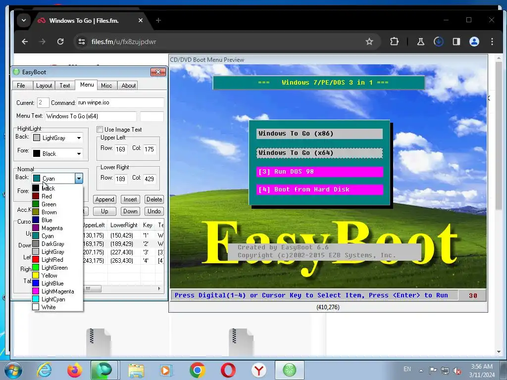Image resolution: width=507 pixels, height=380 pixels.
Task: Launch Internet Explorer from taskbar
Action: pyautogui.click(x=44, y=370)
